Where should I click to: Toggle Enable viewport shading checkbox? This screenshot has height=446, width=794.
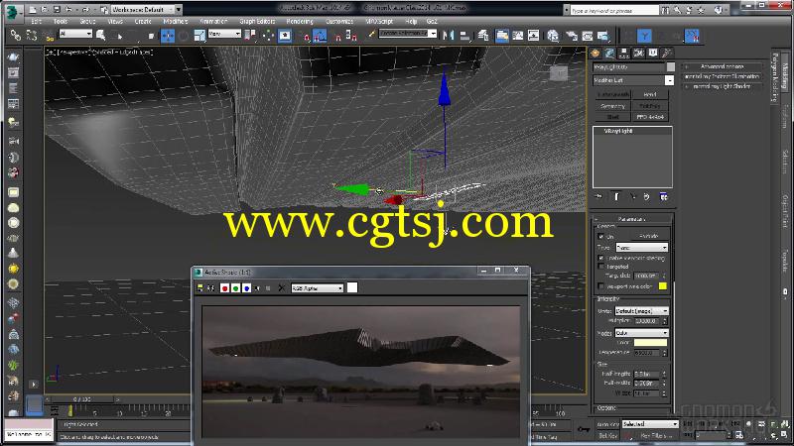[601, 258]
